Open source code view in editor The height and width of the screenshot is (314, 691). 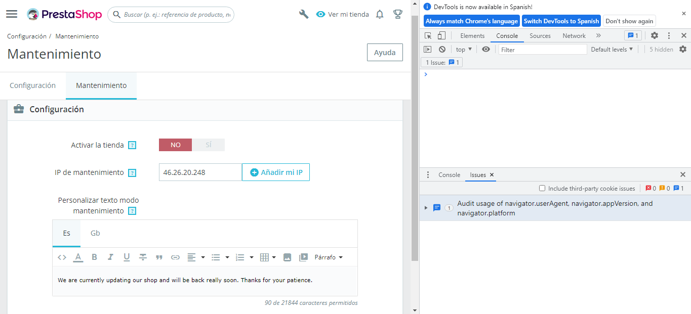(x=62, y=257)
